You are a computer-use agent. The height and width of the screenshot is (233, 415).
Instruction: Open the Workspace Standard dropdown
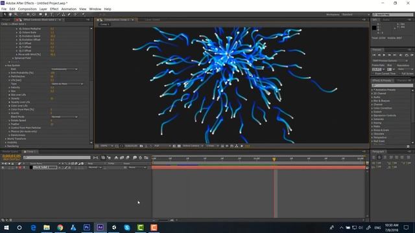coord(356,14)
